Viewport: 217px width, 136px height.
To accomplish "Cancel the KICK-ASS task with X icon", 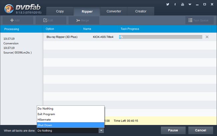I will [207, 37].
